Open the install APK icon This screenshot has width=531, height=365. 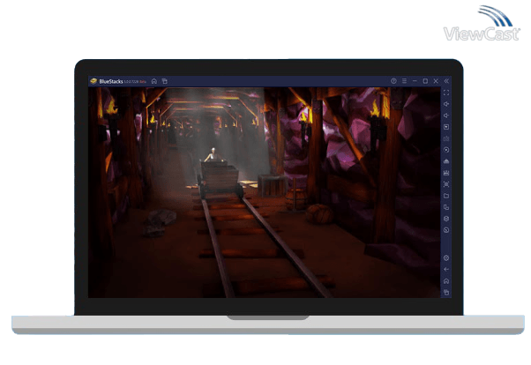point(446,161)
